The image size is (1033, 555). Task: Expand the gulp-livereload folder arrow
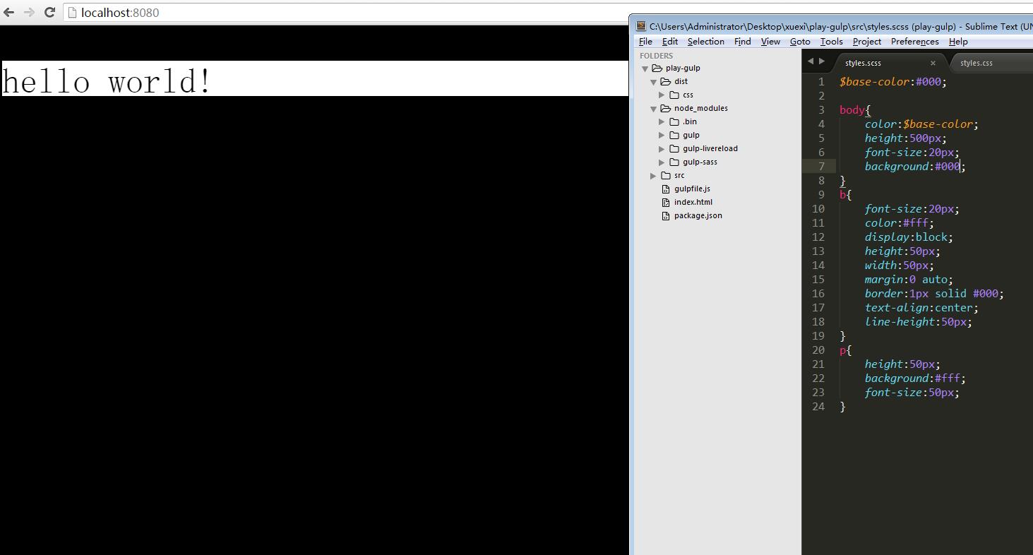(x=662, y=148)
